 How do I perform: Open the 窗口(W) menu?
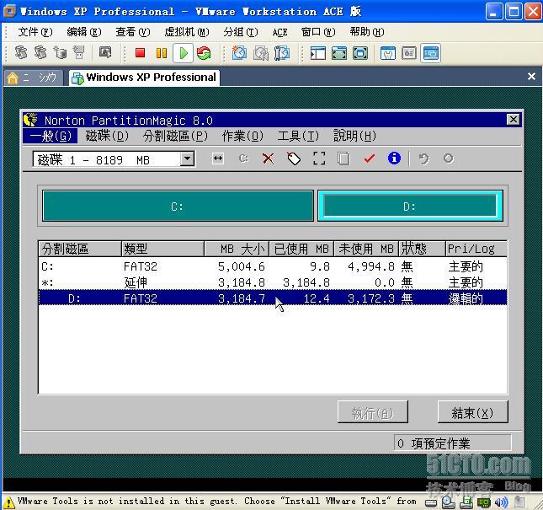(x=318, y=32)
